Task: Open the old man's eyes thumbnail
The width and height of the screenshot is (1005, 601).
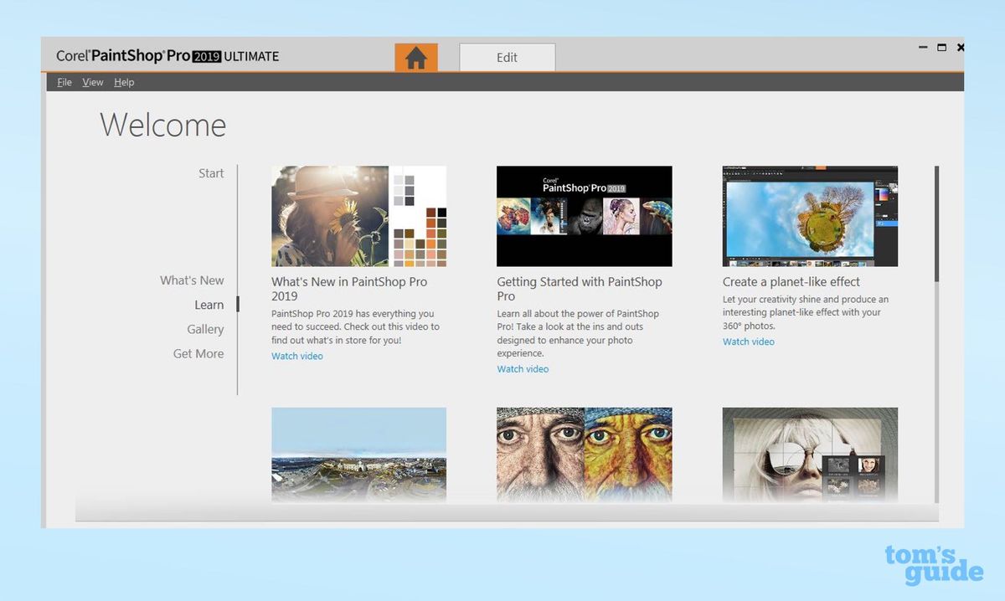Action: [584, 455]
